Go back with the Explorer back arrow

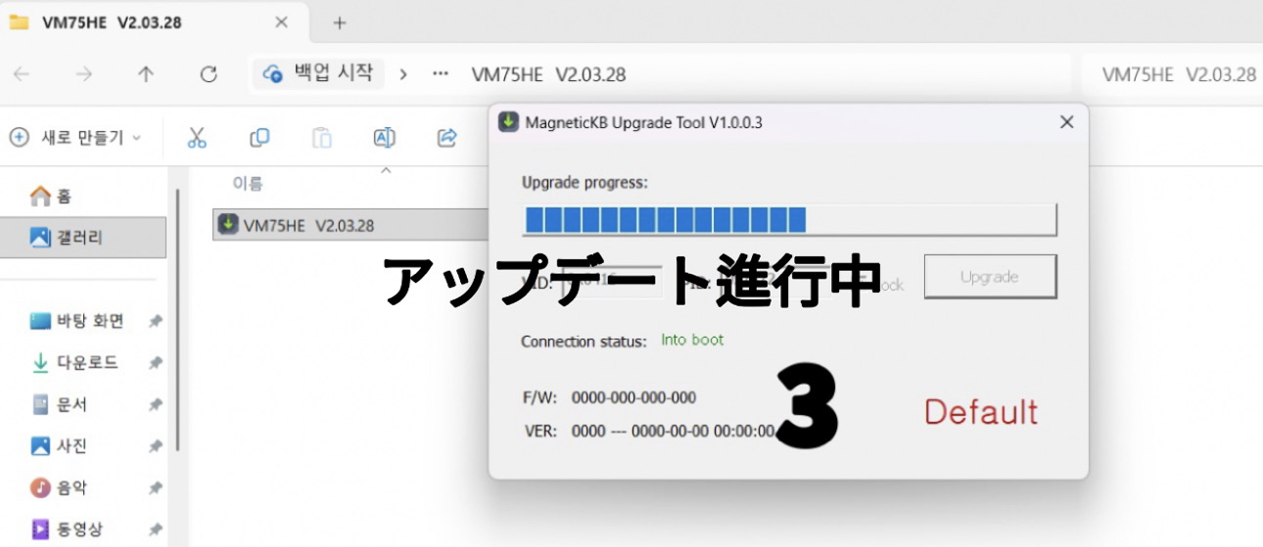[x=22, y=73]
